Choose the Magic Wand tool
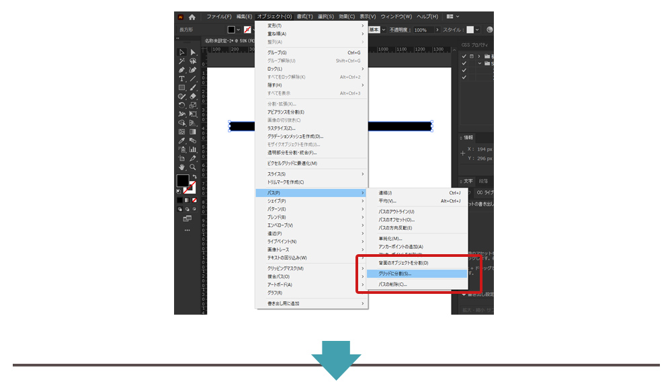672x390 pixels. coord(181,61)
